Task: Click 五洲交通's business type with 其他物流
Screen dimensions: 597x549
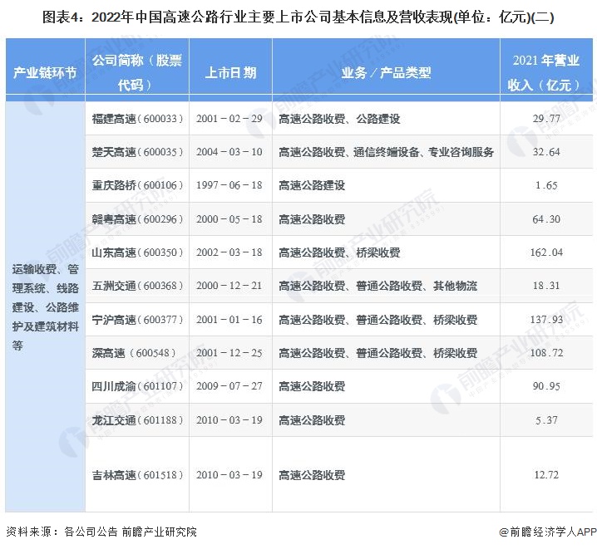Action: (x=377, y=287)
